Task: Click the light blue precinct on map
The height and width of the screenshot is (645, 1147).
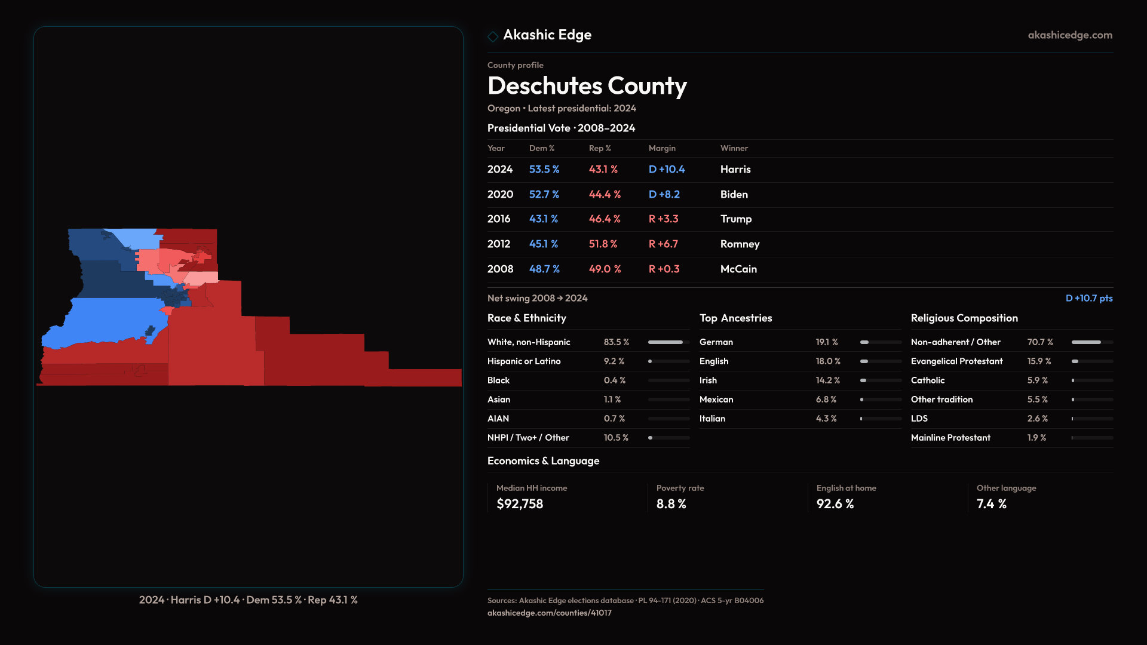Action: pos(140,238)
